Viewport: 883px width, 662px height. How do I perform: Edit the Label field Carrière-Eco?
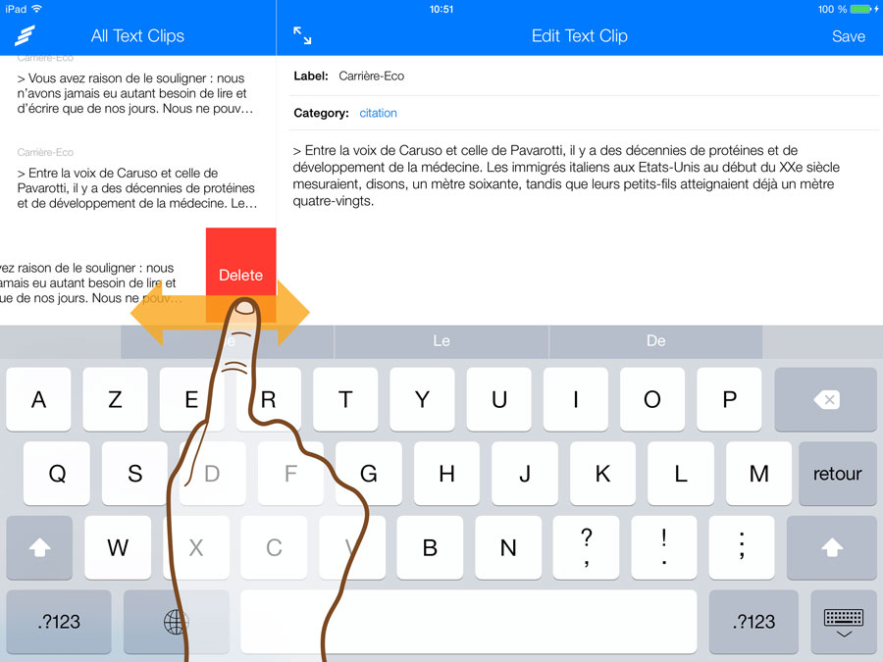(371, 76)
